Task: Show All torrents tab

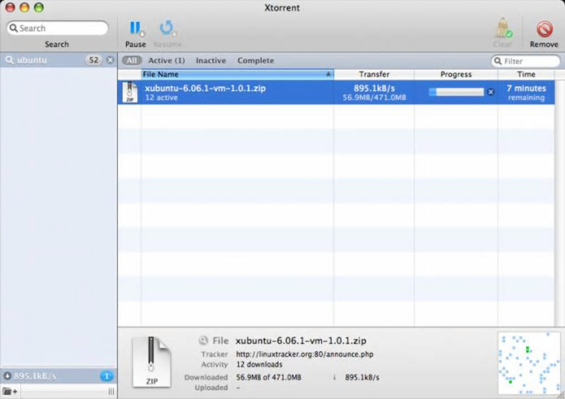Action: click(x=131, y=60)
